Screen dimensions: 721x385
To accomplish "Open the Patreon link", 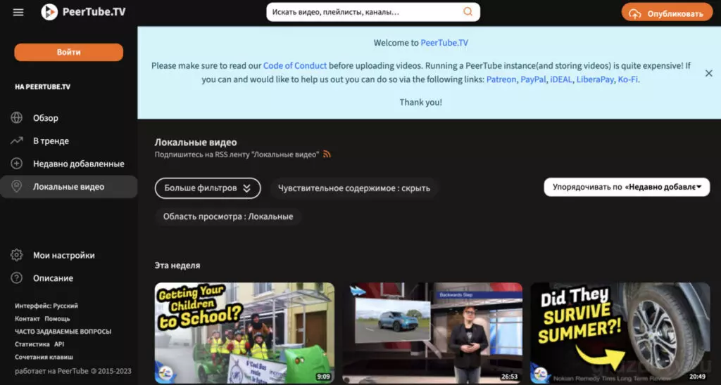I will click(501, 79).
